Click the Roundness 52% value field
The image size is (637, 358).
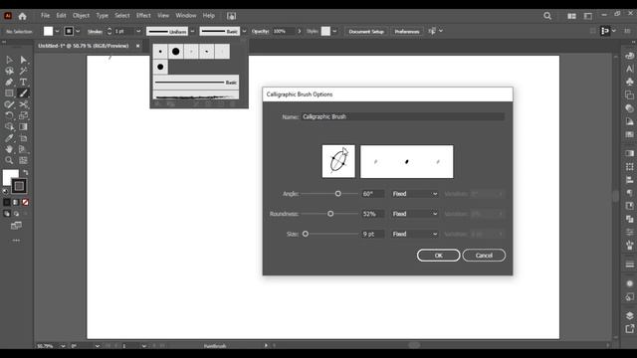click(372, 214)
